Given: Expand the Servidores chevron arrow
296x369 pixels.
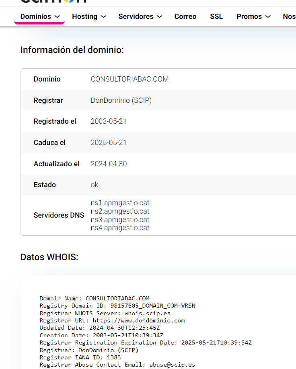Looking at the screenshot, I should [x=160, y=17].
